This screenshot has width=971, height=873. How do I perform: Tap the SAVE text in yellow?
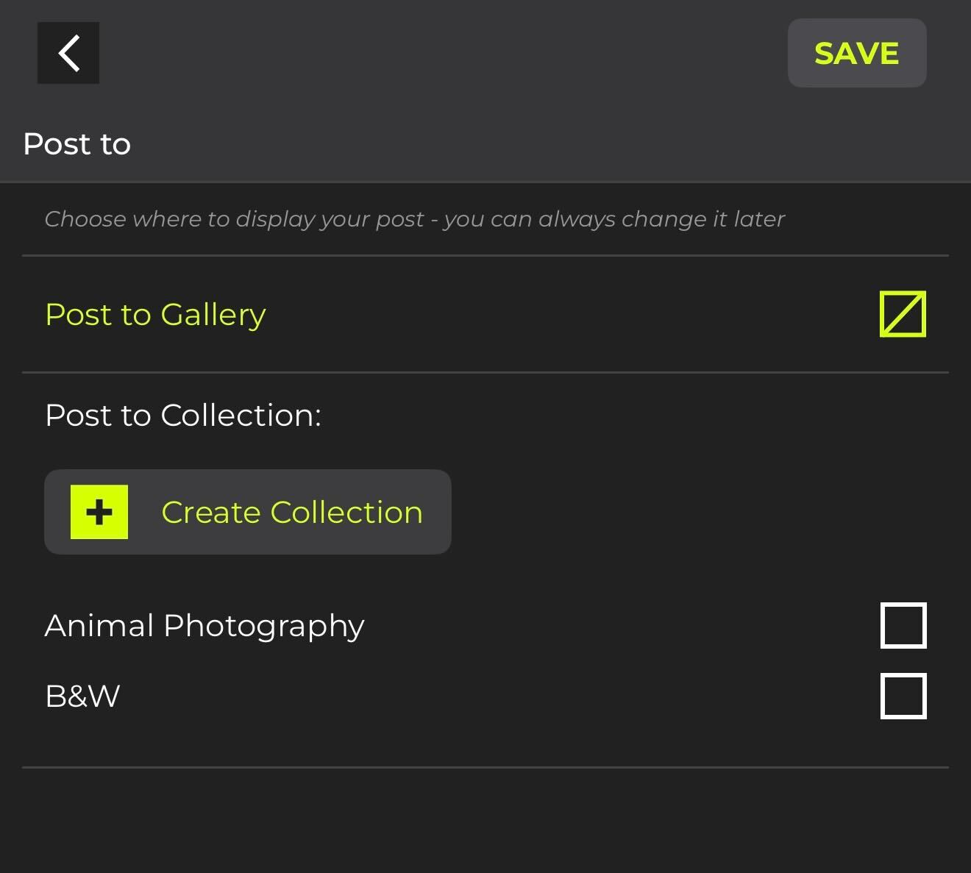(x=857, y=54)
